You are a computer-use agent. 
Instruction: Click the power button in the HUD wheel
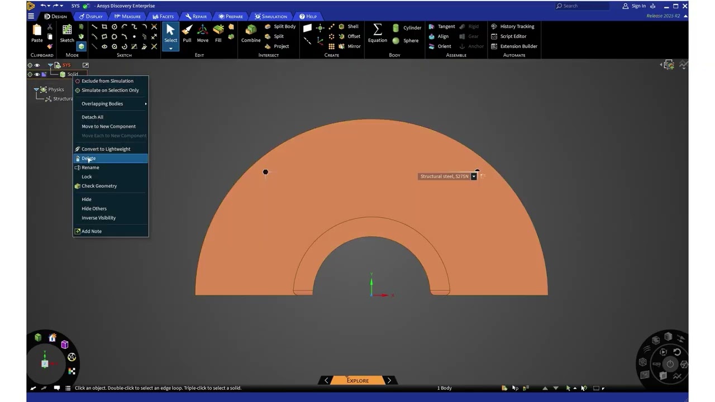(670, 363)
